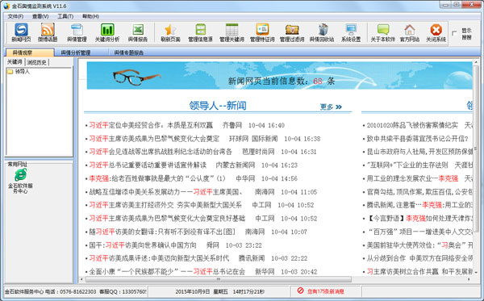Click the 关于本软件 speech bubble icon
Screen dimensions: 484x301
click(382, 32)
